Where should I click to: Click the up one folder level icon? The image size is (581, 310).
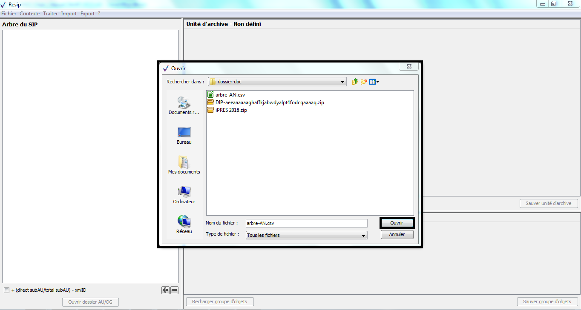355,82
